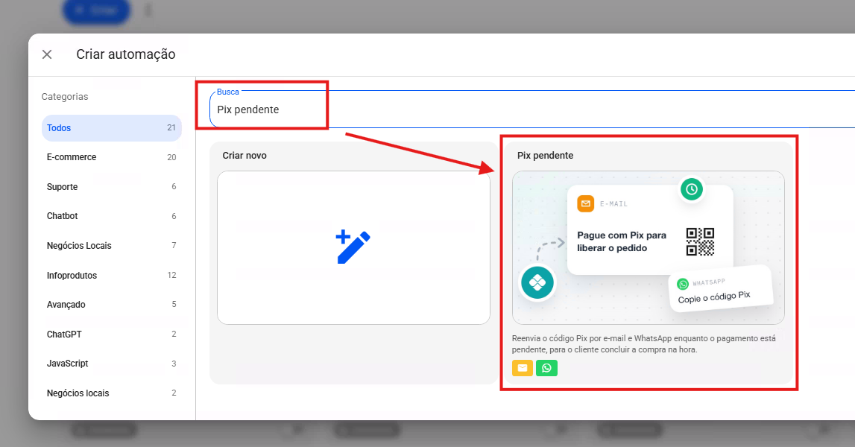Click the Criar automação dialog title

[126, 54]
